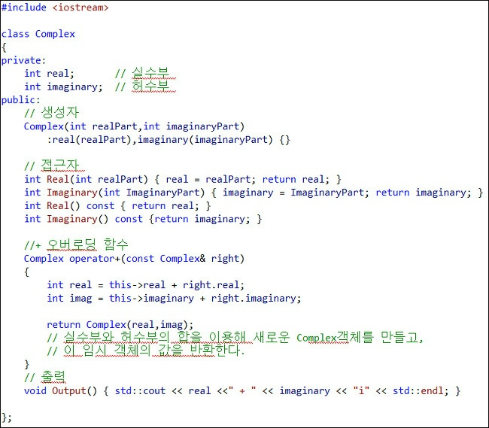Click the 'Complex operator+(const Complex& right)' line
This screenshot has width=489, height=428.
click(x=134, y=259)
